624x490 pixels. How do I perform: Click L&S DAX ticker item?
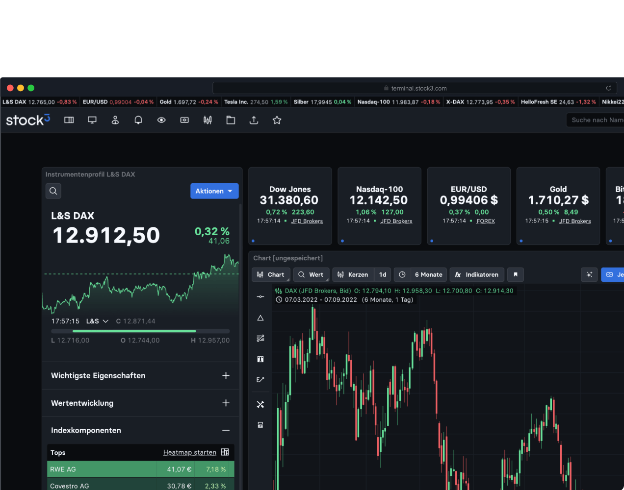pos(40,102)
